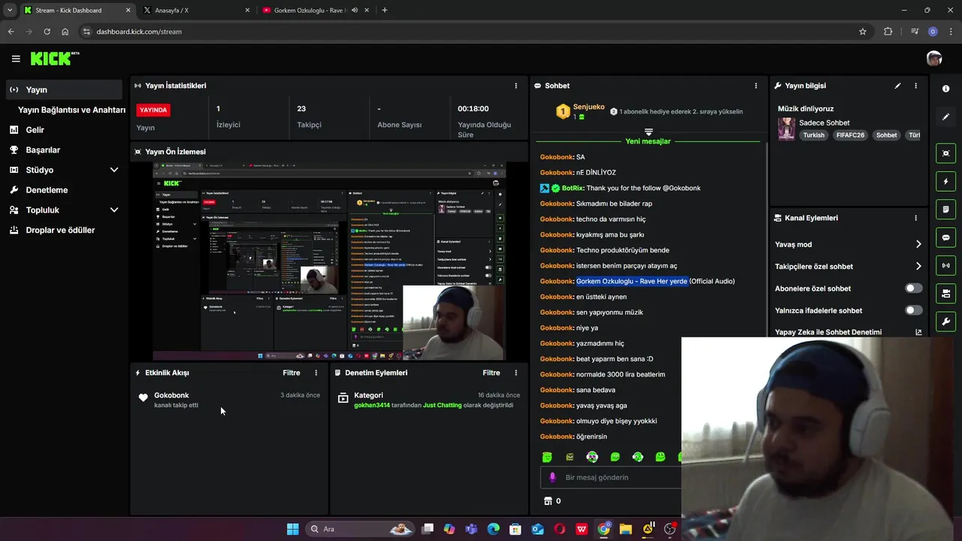Jump to new messages via down arrow indicator
This screenshot has width=962, height=541.
(x=649, y=131)
